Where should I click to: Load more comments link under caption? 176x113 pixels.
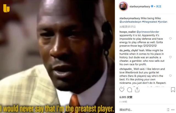click(x=127, y=27)
